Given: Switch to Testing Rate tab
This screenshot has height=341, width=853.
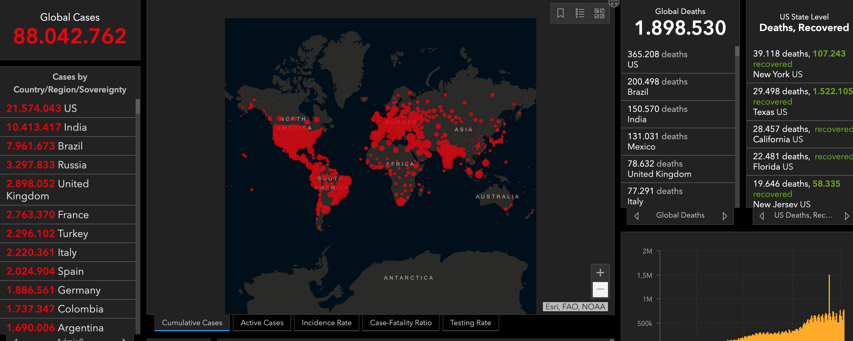Looking at the screenshot, I should click(470, 322).
